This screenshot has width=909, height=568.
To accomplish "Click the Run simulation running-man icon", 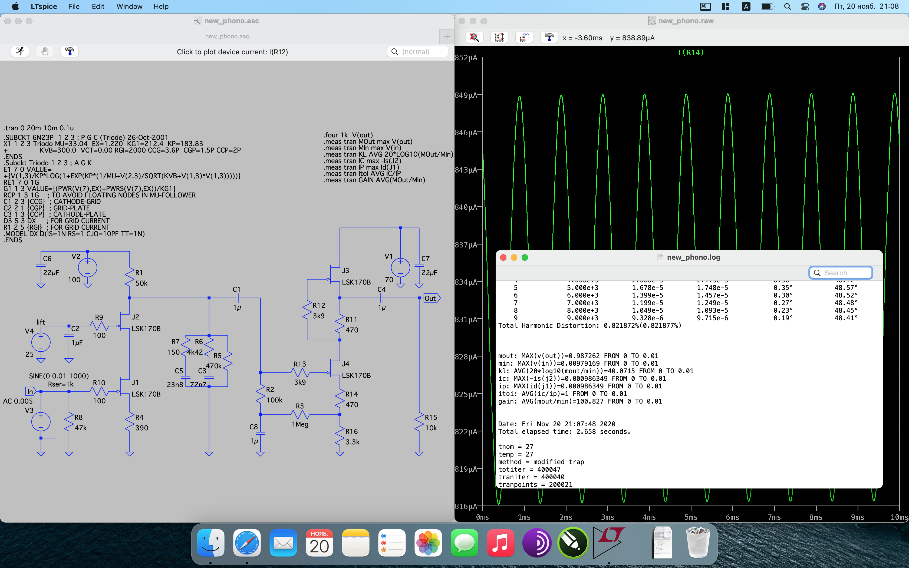I will point(20,51).
